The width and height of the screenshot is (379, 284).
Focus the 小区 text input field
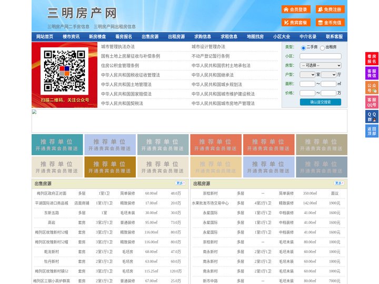click(321, 56)
